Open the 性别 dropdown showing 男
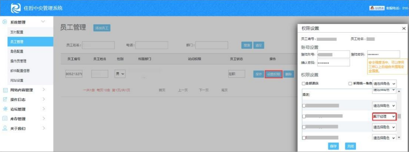 pos(120,74)
